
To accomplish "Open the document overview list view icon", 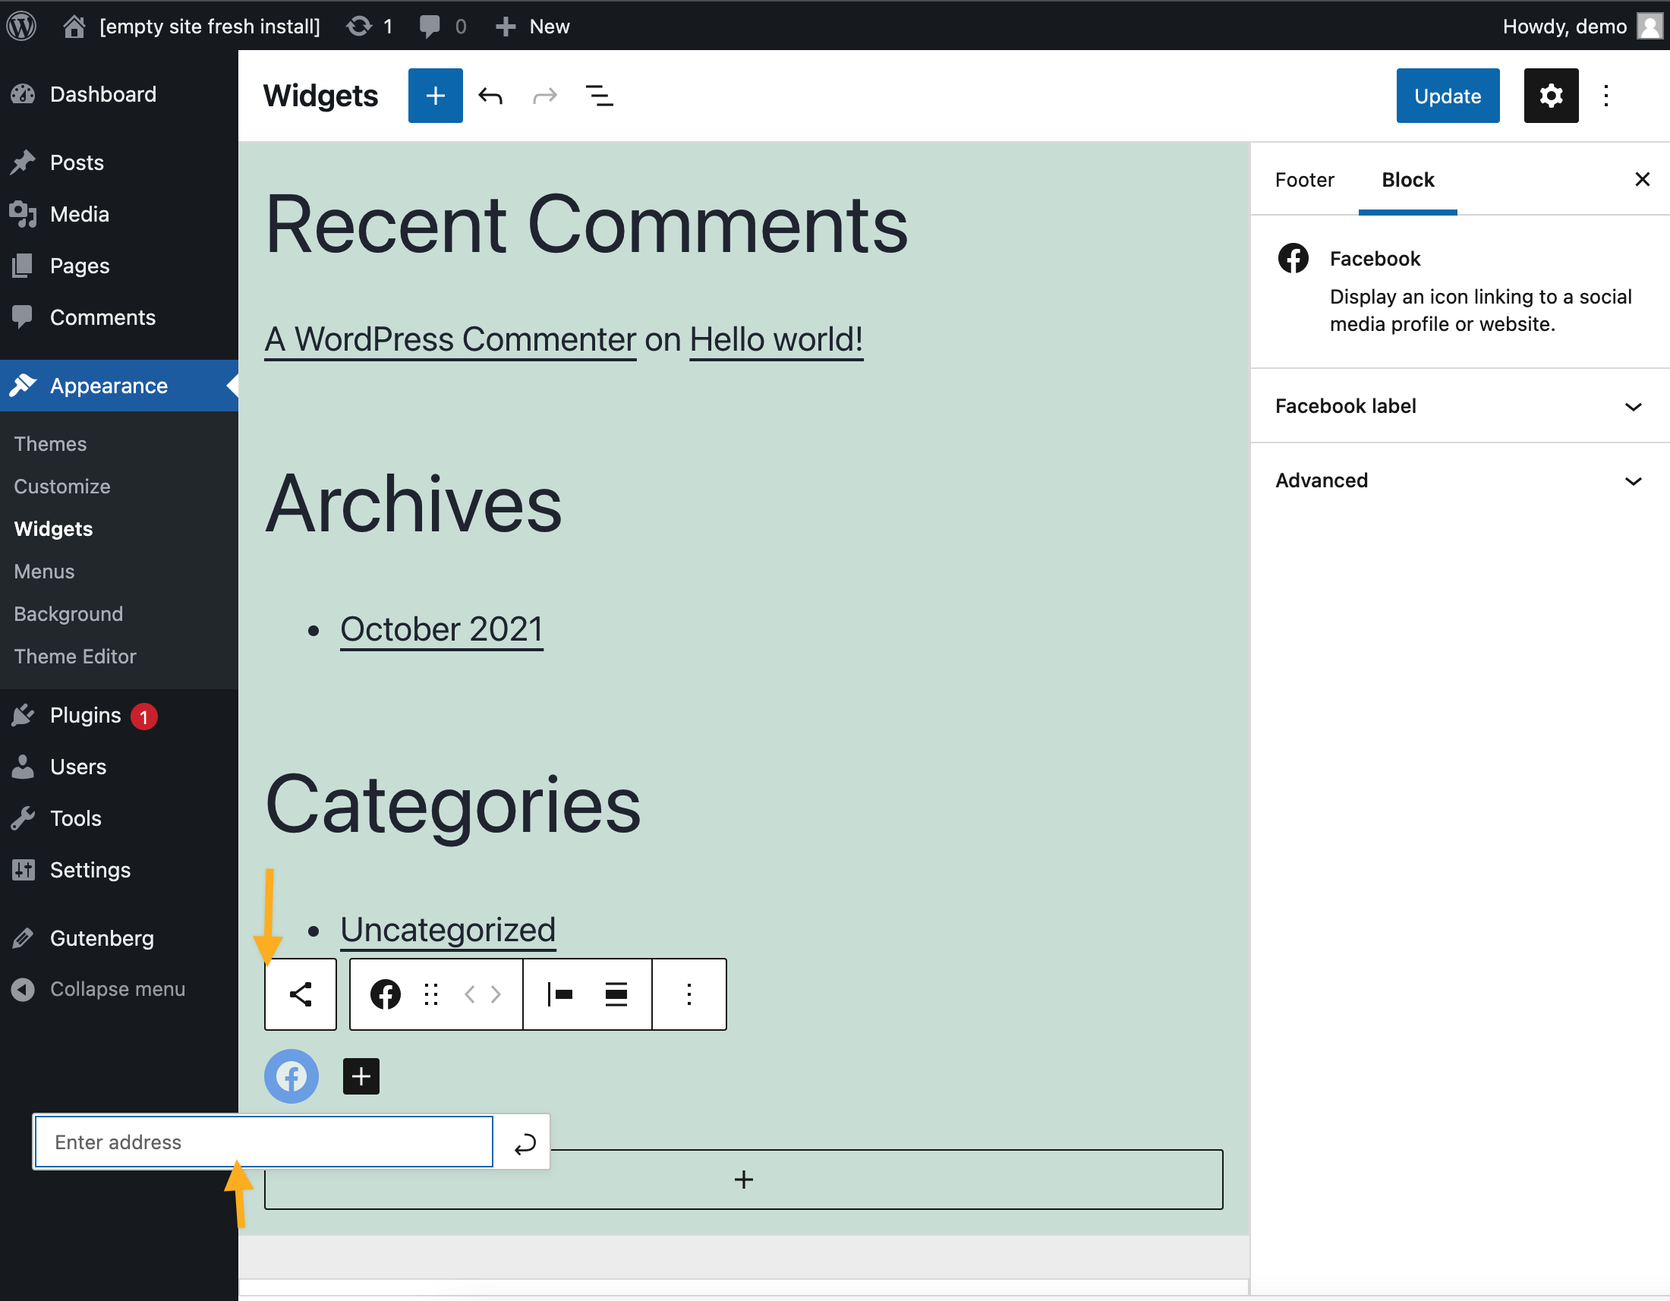I will tap(600, 96).
